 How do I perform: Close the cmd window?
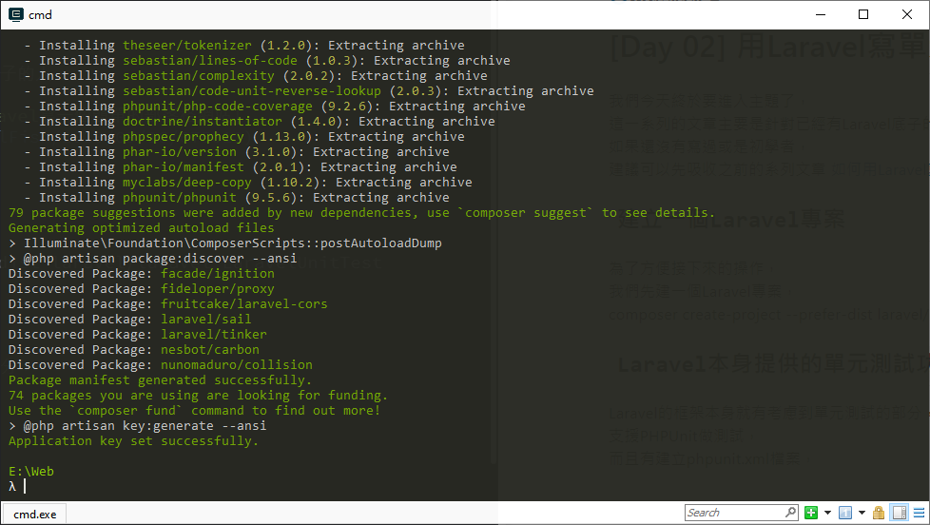[x=907, y=15]
